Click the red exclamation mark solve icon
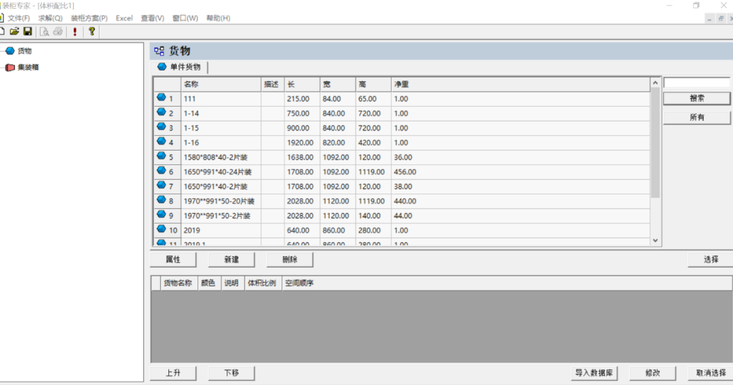 pos(75,31)
